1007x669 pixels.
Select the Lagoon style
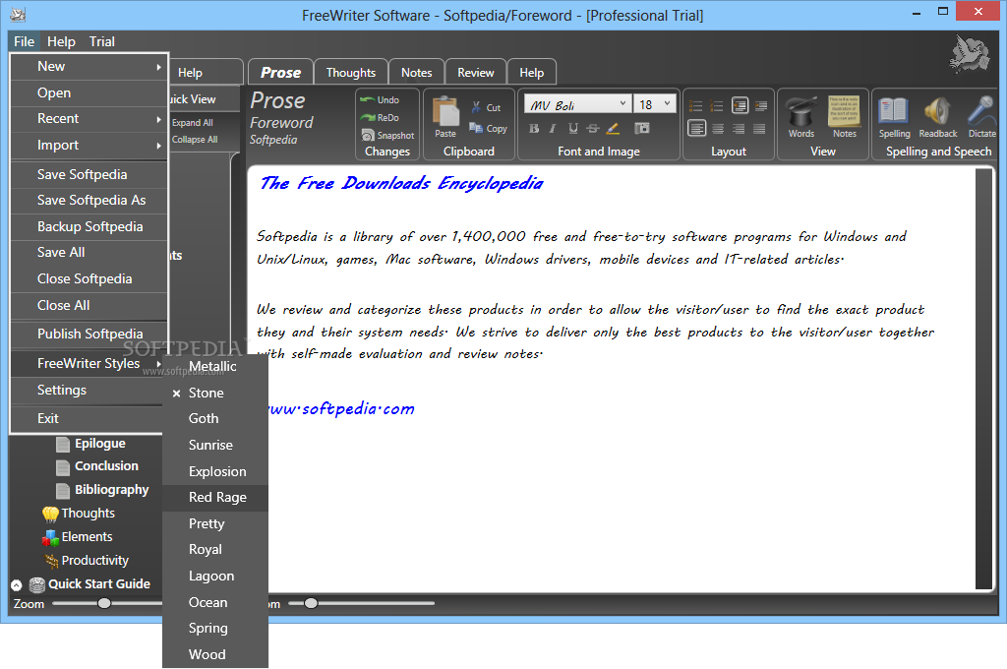[x=215, y=577]
